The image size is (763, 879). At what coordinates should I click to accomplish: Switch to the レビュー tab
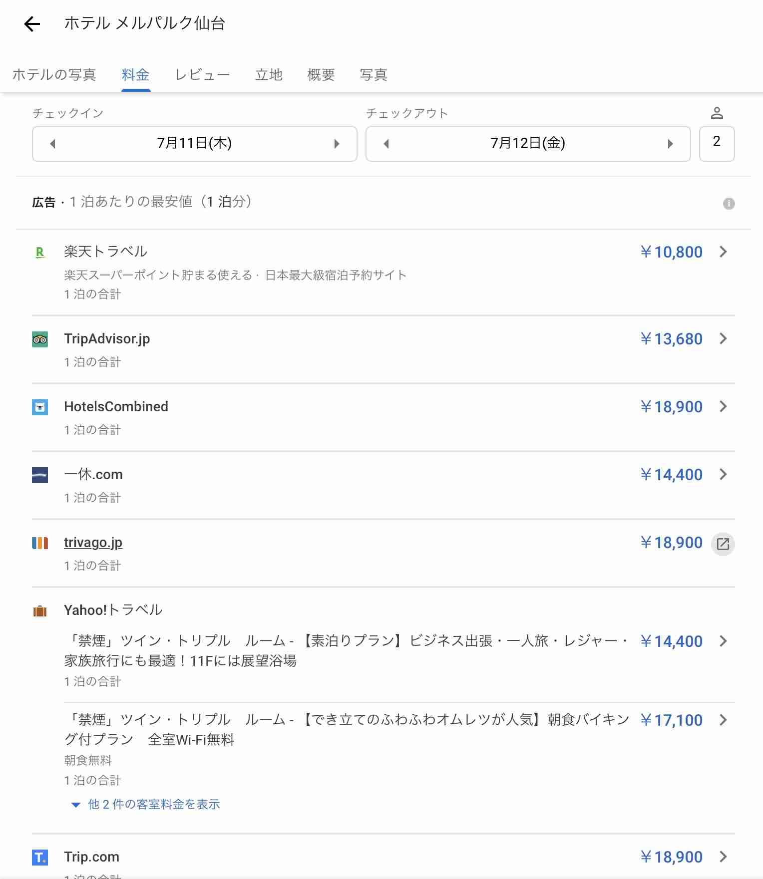[x=202, y=75]
